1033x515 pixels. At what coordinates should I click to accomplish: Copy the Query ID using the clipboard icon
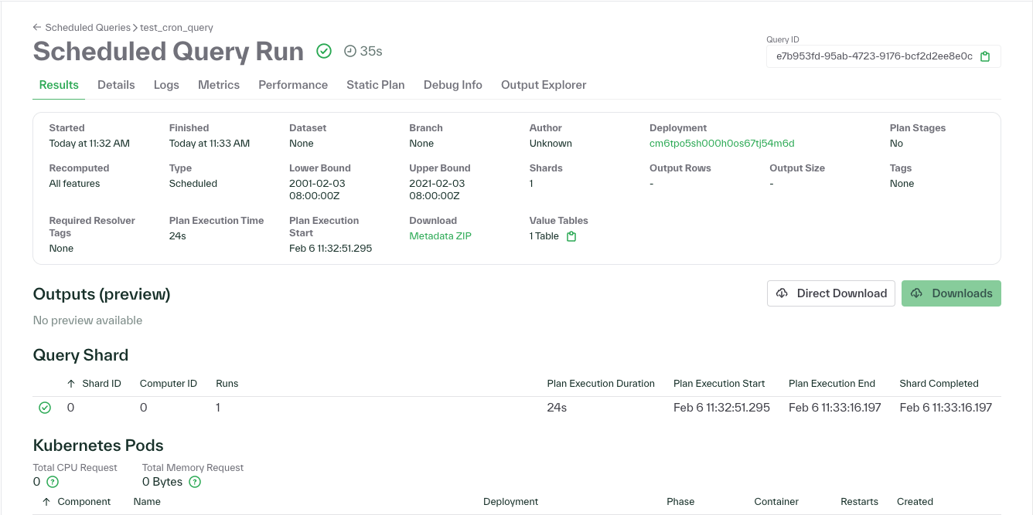pos(985,56)
